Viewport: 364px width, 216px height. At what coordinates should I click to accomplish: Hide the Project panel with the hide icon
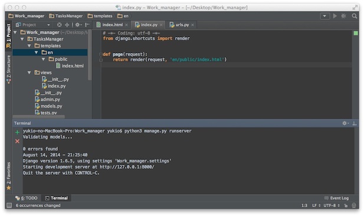click(87, 25)
